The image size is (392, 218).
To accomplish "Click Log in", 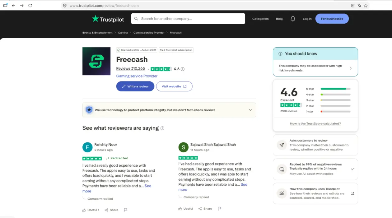I will point(307,19).
